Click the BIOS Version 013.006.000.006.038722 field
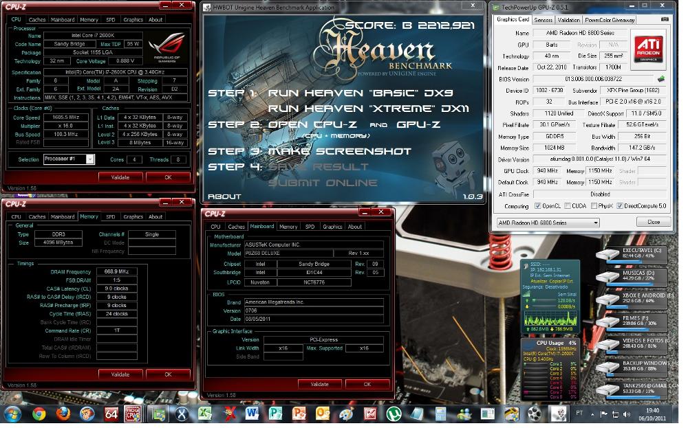Viewport: 688px width, 428px height. (x=593, y=79)
